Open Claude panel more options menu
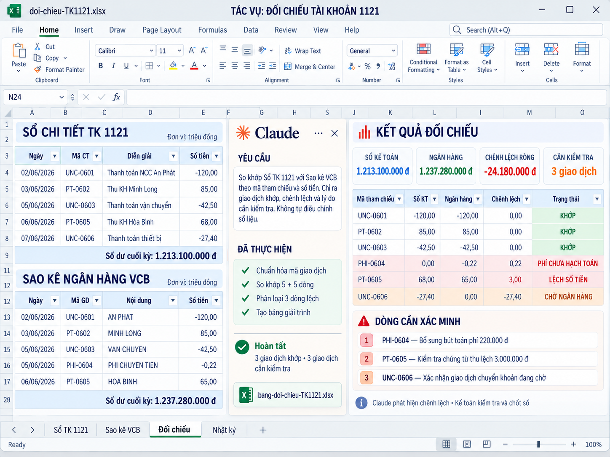This screenshot has width=610, height=457. [318, 133]
